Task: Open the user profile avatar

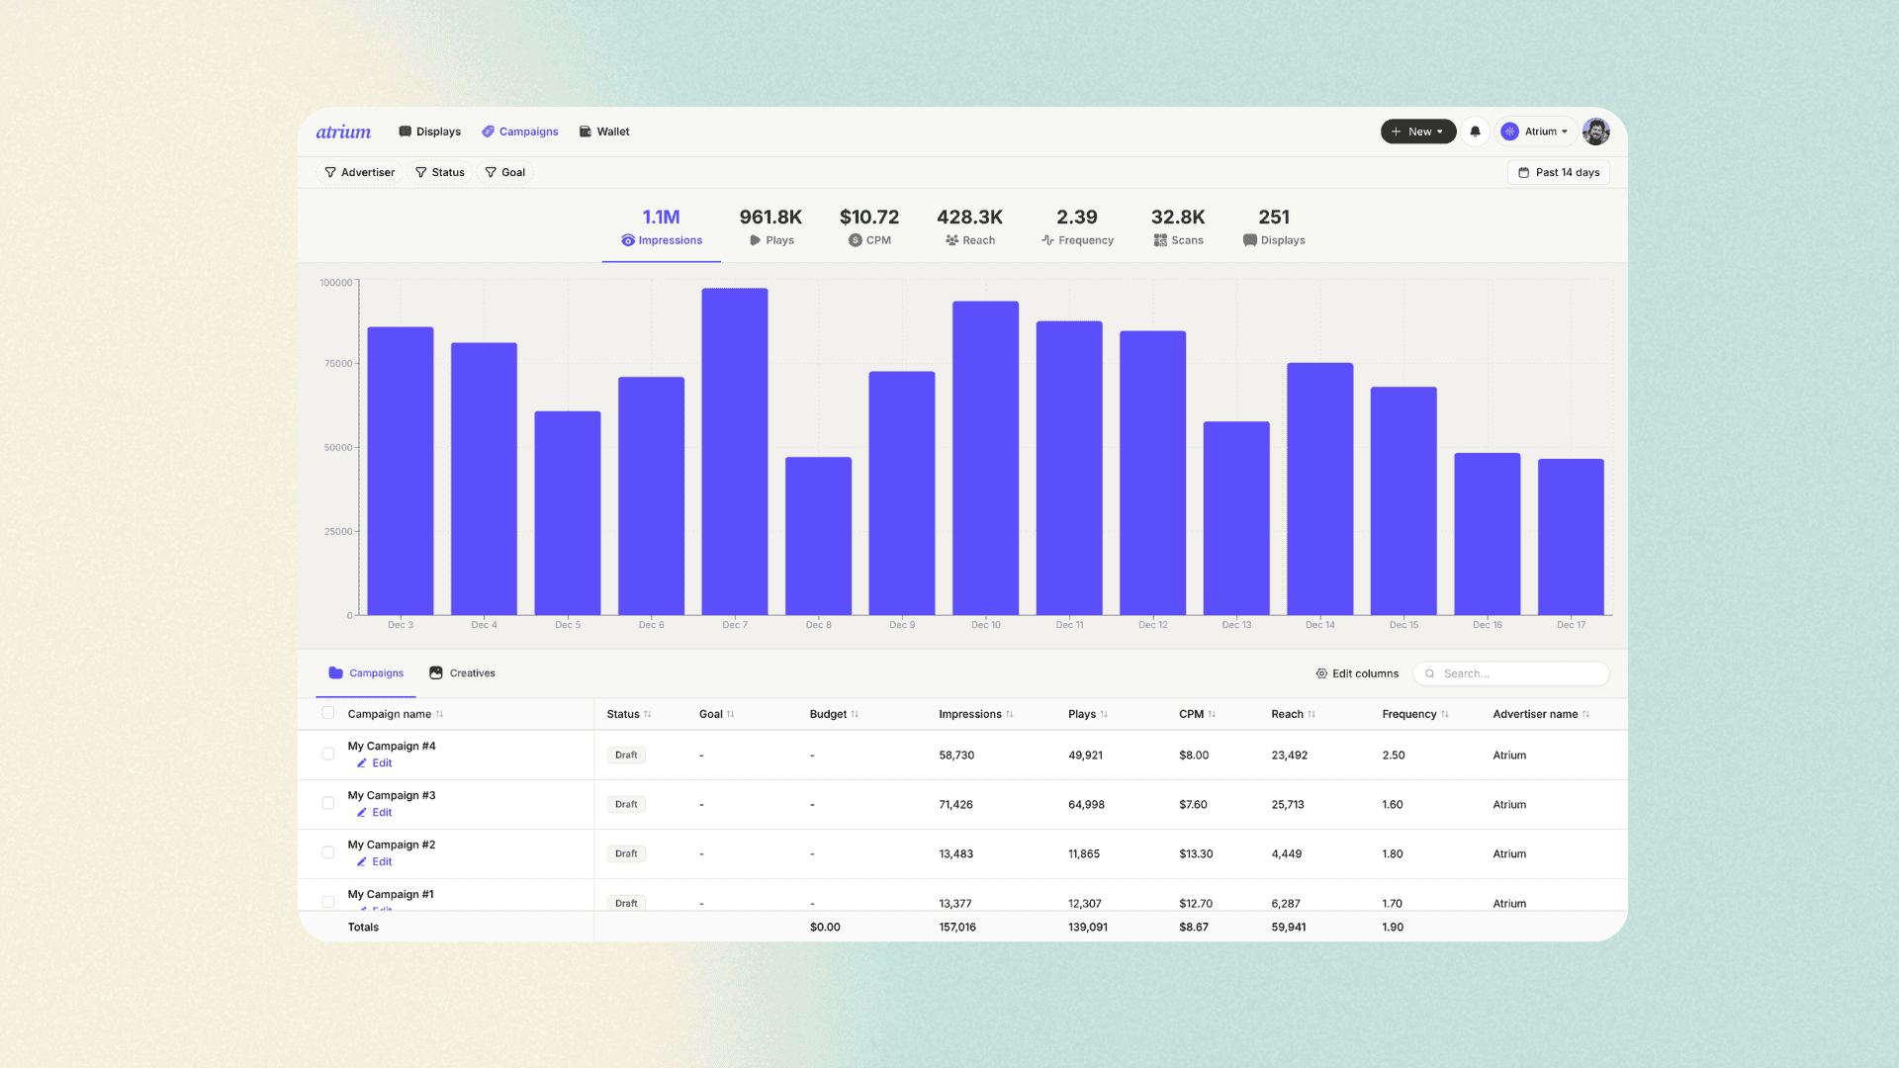Action: pos(1595,132)
